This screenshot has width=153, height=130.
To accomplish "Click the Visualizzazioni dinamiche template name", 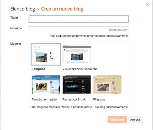I will 80,69.
